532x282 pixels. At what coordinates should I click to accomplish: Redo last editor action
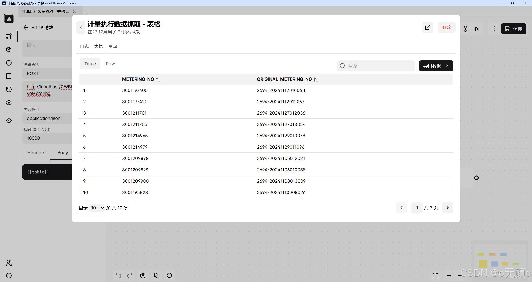point(130,276)
